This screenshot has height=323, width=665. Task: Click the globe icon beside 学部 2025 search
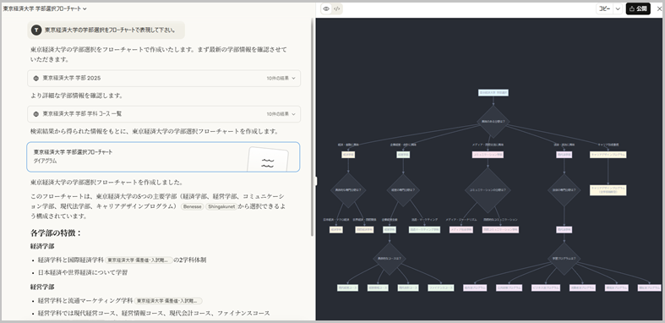point(36,78)
